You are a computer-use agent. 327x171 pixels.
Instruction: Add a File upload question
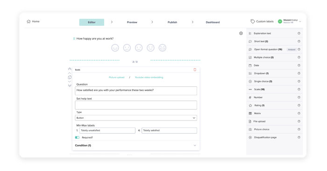click(275, 121)
